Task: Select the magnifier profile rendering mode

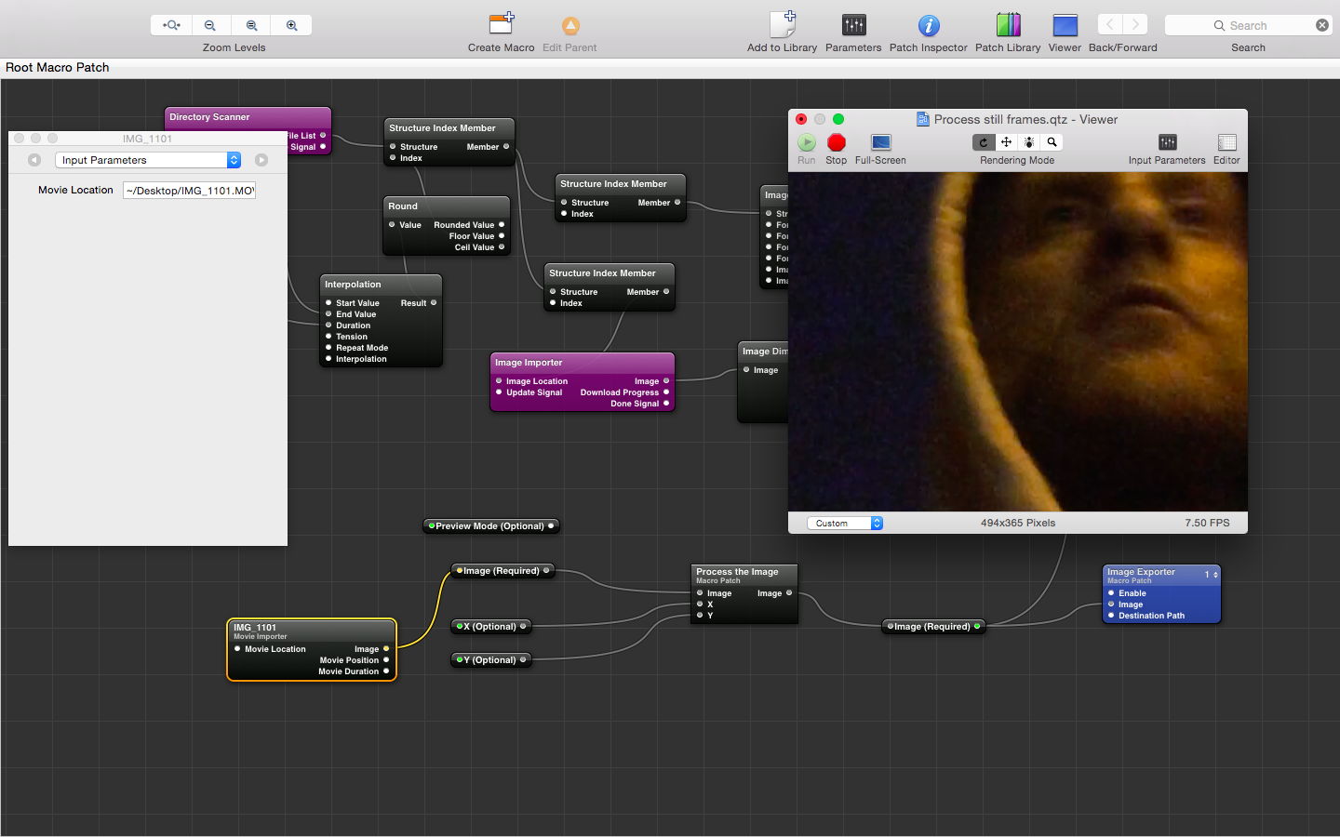Action: click(x=1052, y=142)
